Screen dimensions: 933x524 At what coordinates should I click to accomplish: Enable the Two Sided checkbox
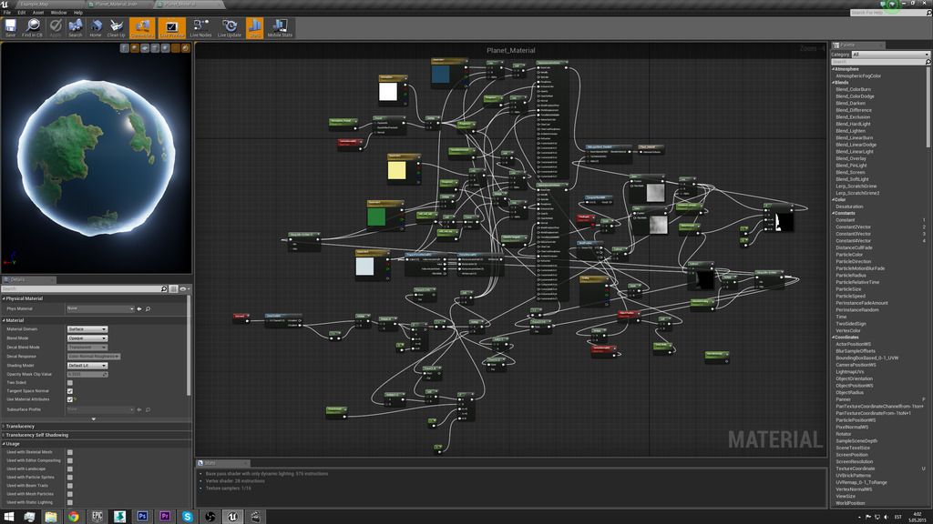(70, 383)
